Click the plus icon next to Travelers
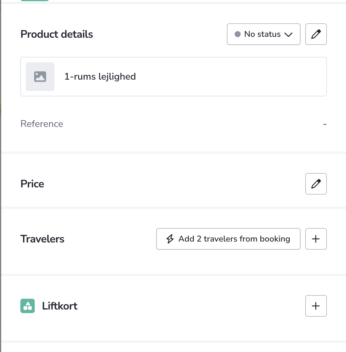This screenshot has width=346, height=352. tap(316, 239)
